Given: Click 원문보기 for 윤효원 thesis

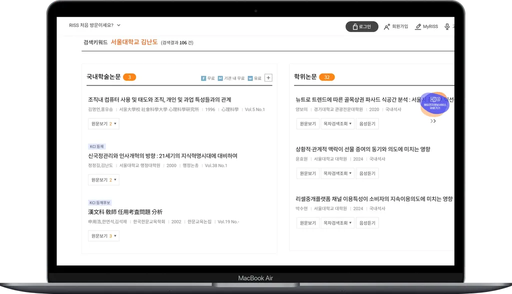Looking at the screenshot, I should 308,173.
